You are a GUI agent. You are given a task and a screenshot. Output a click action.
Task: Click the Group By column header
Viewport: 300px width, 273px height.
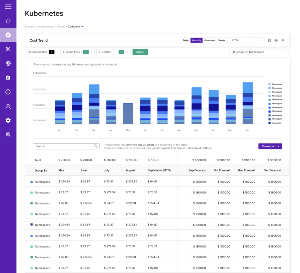(x=41, y=170)
